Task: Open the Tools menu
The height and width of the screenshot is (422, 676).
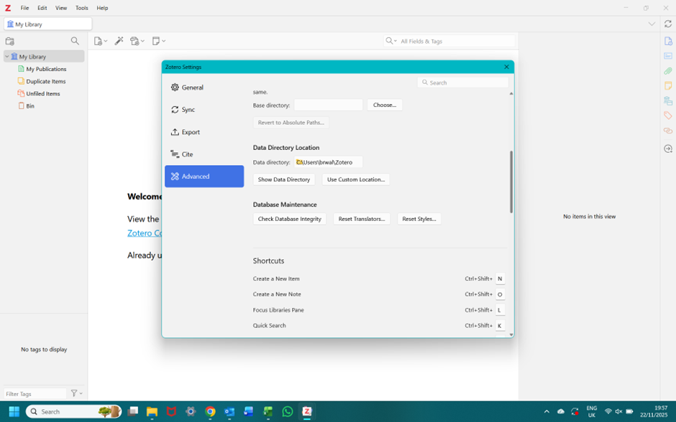Action: point(81,8)
